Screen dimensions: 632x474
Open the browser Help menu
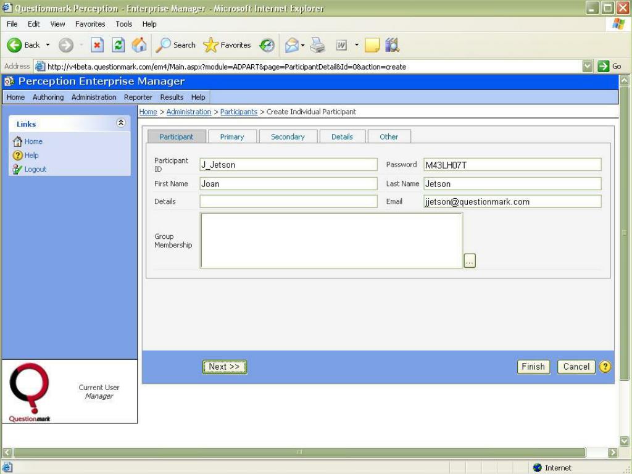[149, 24]
